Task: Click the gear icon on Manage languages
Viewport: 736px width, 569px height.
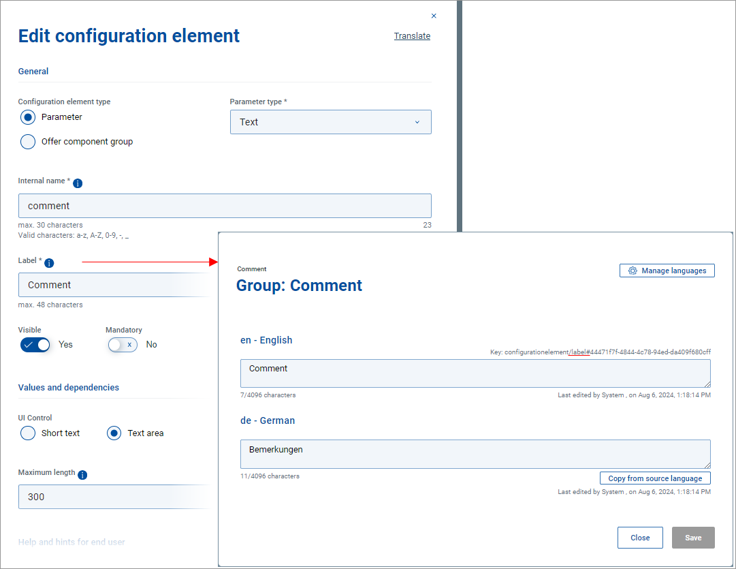Action: click(x=633, y=270)
